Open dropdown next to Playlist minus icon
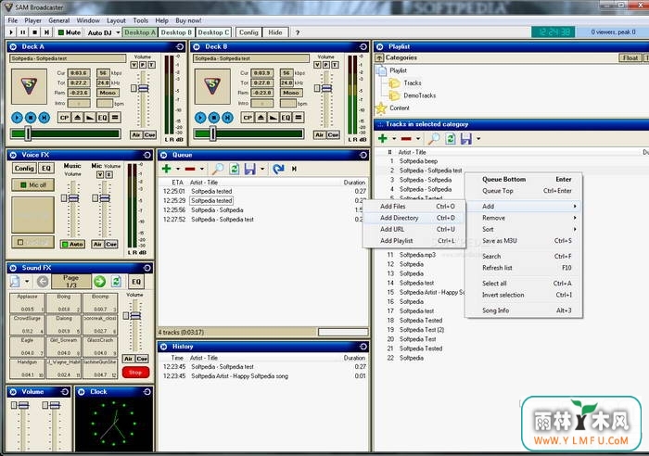The height and width of the screenshot is (456, 649). [418, 139]
